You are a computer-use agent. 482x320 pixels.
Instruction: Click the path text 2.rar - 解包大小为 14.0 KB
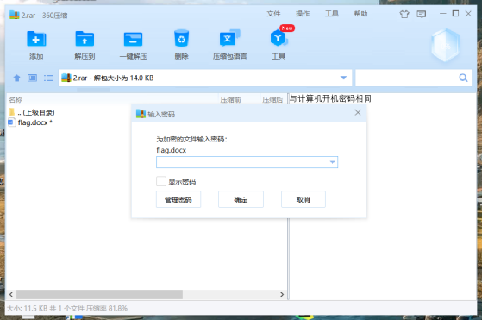[113, 78]
